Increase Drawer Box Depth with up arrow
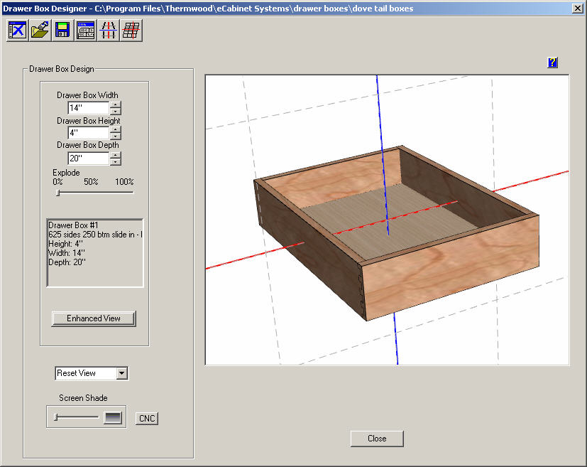The image size is (587, 467). click(116, 155)
